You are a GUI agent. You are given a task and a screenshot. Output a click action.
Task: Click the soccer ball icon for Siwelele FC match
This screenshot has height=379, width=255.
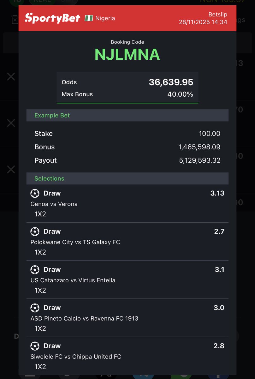coord(35,346)
